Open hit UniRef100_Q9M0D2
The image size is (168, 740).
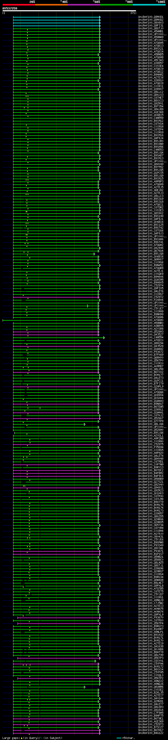pos(151,20)
